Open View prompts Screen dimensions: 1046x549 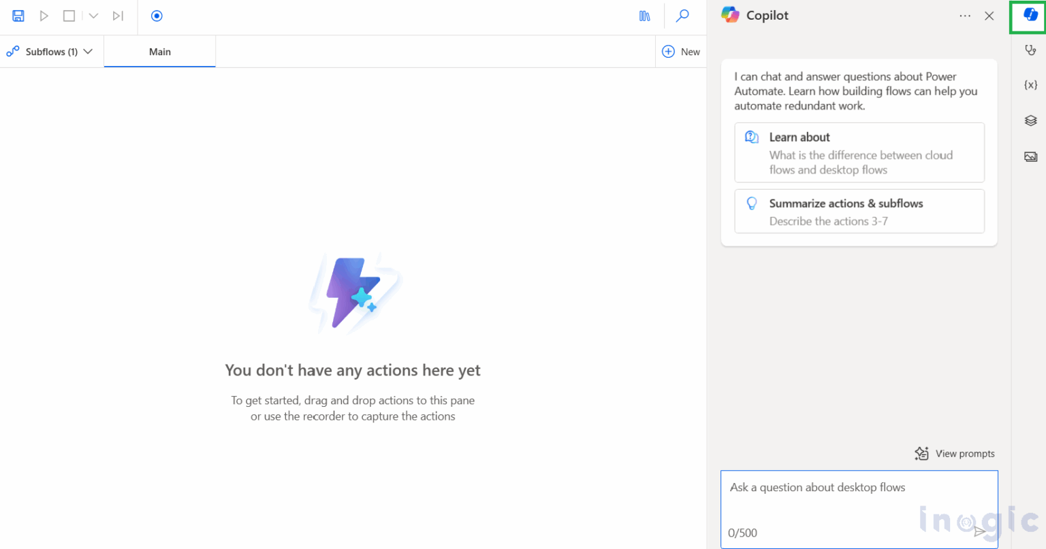955,454
